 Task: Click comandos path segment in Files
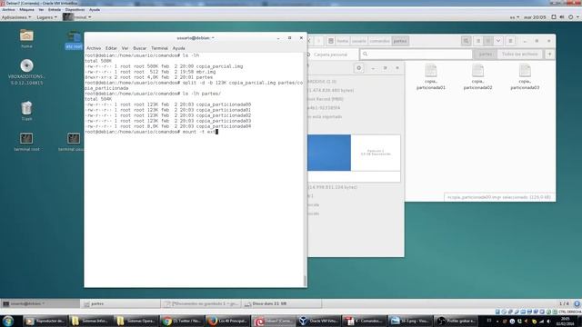380,41
